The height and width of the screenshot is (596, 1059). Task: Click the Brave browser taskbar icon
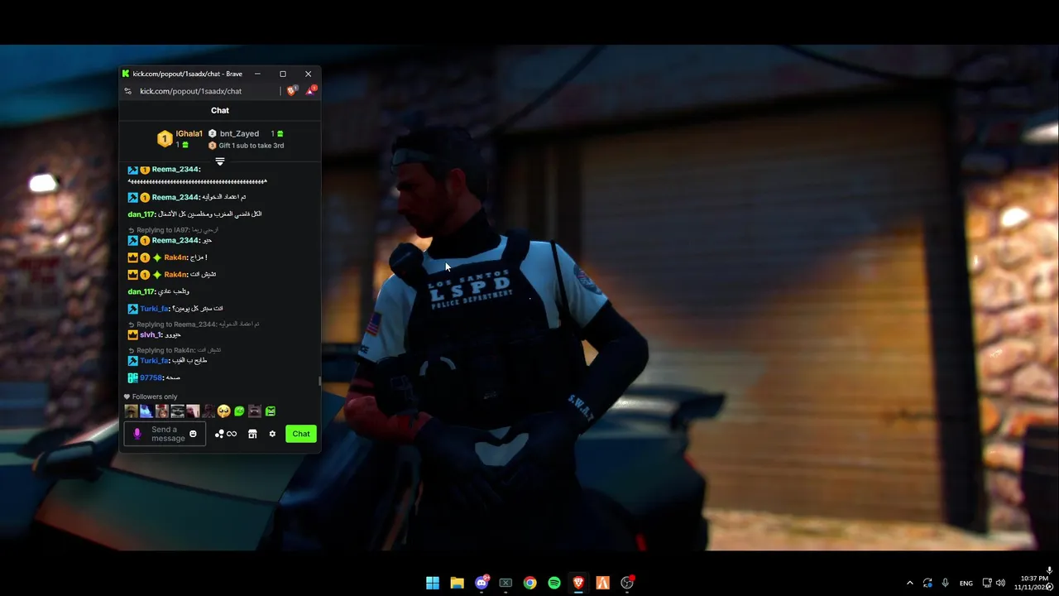click(578, 583)
